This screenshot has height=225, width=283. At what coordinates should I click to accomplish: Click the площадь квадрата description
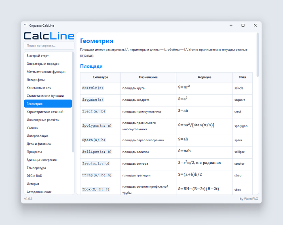point(136,100)
